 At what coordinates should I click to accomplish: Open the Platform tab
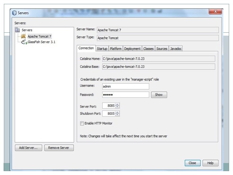[x=116, y=49]
